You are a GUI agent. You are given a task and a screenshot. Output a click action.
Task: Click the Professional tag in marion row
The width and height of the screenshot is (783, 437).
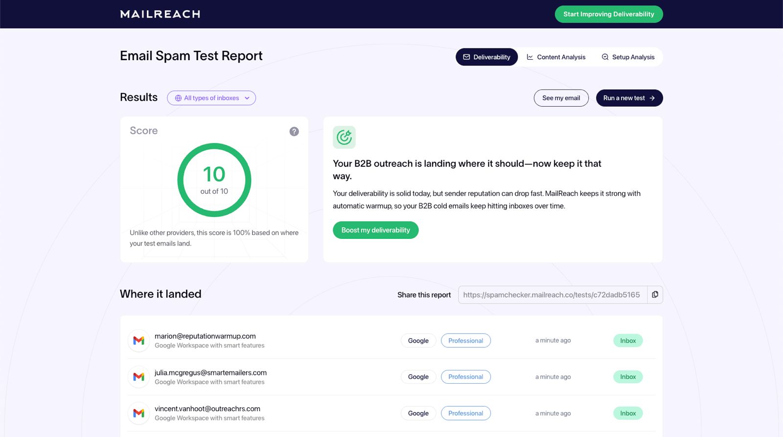pyautogui.click(x=466, y=341)
